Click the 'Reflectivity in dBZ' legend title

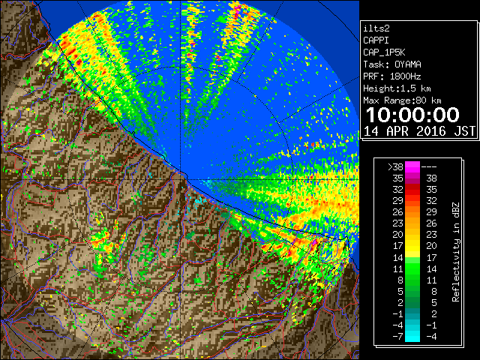[456, 252]
